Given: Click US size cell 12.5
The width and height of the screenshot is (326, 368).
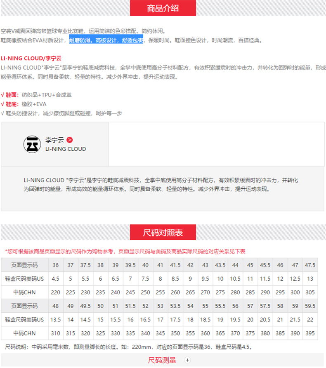Looking at the screenshot, I should click(x=295, y=279).
